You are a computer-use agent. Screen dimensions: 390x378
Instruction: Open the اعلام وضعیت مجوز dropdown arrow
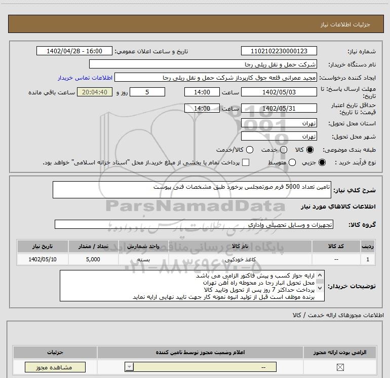(129, 367)
